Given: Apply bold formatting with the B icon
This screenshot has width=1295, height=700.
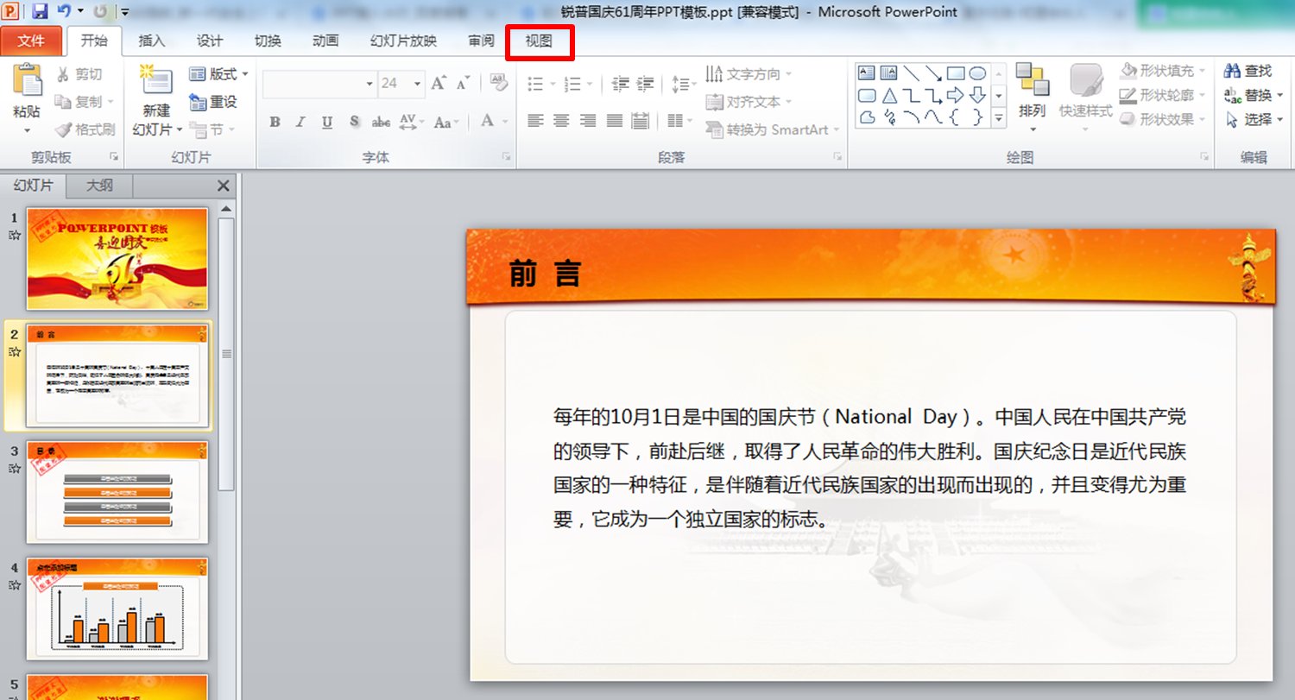Looking at the screenshot, I should (x=274, y=122).
